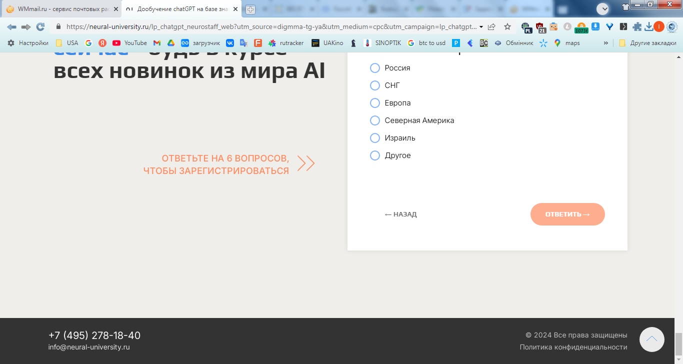Open the Google Translate bookmark icon
The width and height of the screenshot is (683, 364).
click(x=243, y=43)
